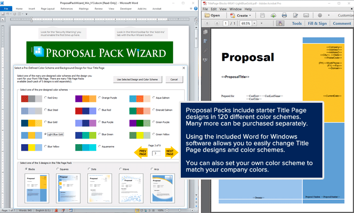Go to next page with Acrobat down arrow
Screen dimensions: 354x213
pos(217,23)
